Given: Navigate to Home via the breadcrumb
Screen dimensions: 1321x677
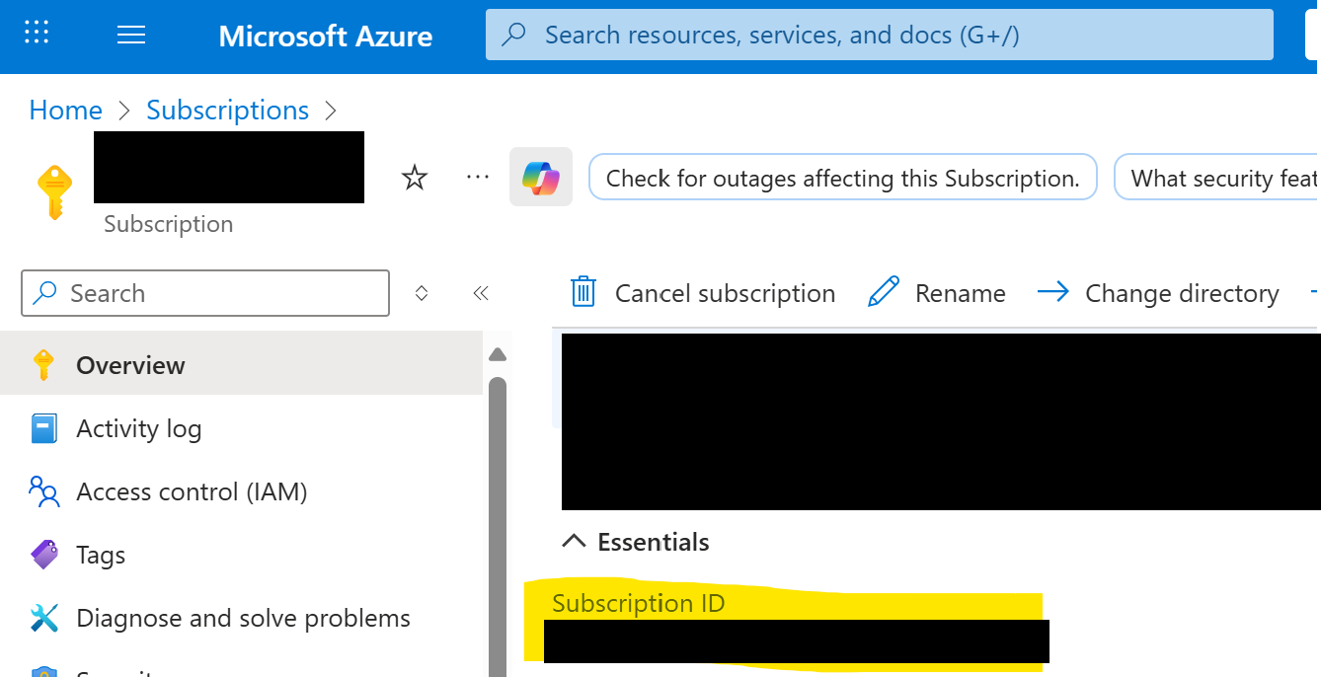Looking at the screenshot, I should point(64,110).
